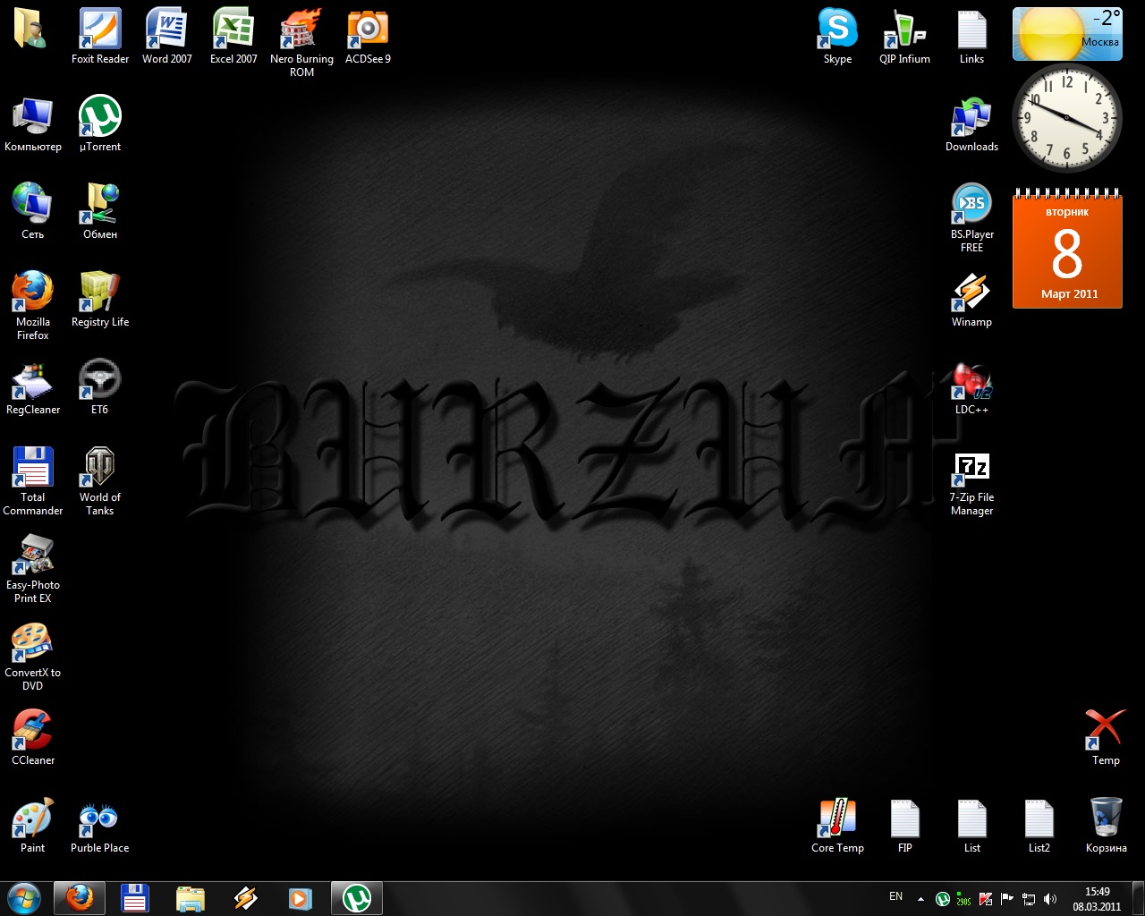Select the List text file icon
The height and width of the screenshot is (916, 1145).
point(971,826)
